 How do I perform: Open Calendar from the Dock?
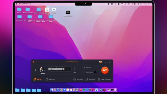point(71,90)
